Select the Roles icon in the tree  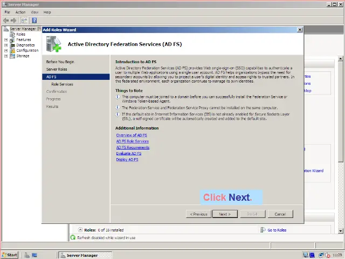click(12, 35)
